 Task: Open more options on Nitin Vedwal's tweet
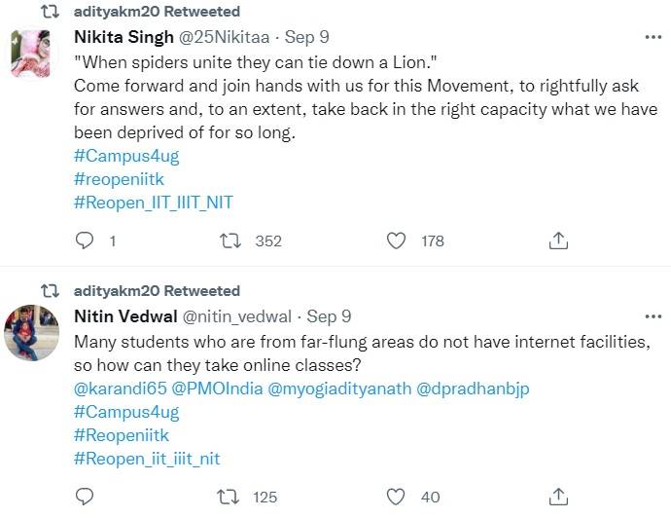(653, 316)
